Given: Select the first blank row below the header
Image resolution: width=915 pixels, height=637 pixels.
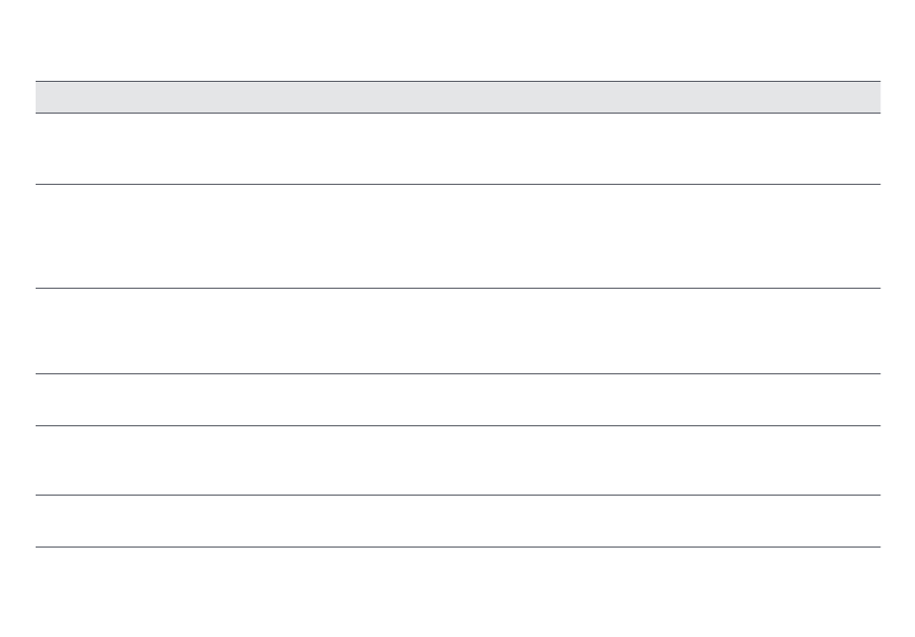Looking at the screenshot, I should 457,148.
